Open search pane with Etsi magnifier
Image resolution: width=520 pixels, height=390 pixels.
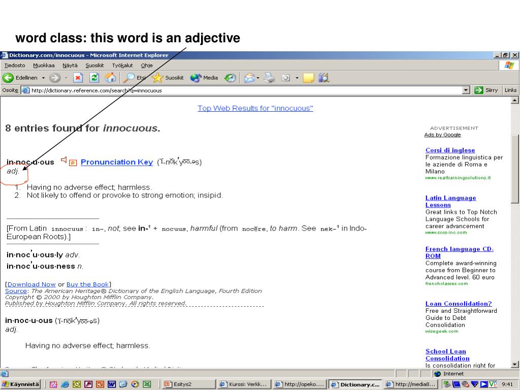coord(134,78)
